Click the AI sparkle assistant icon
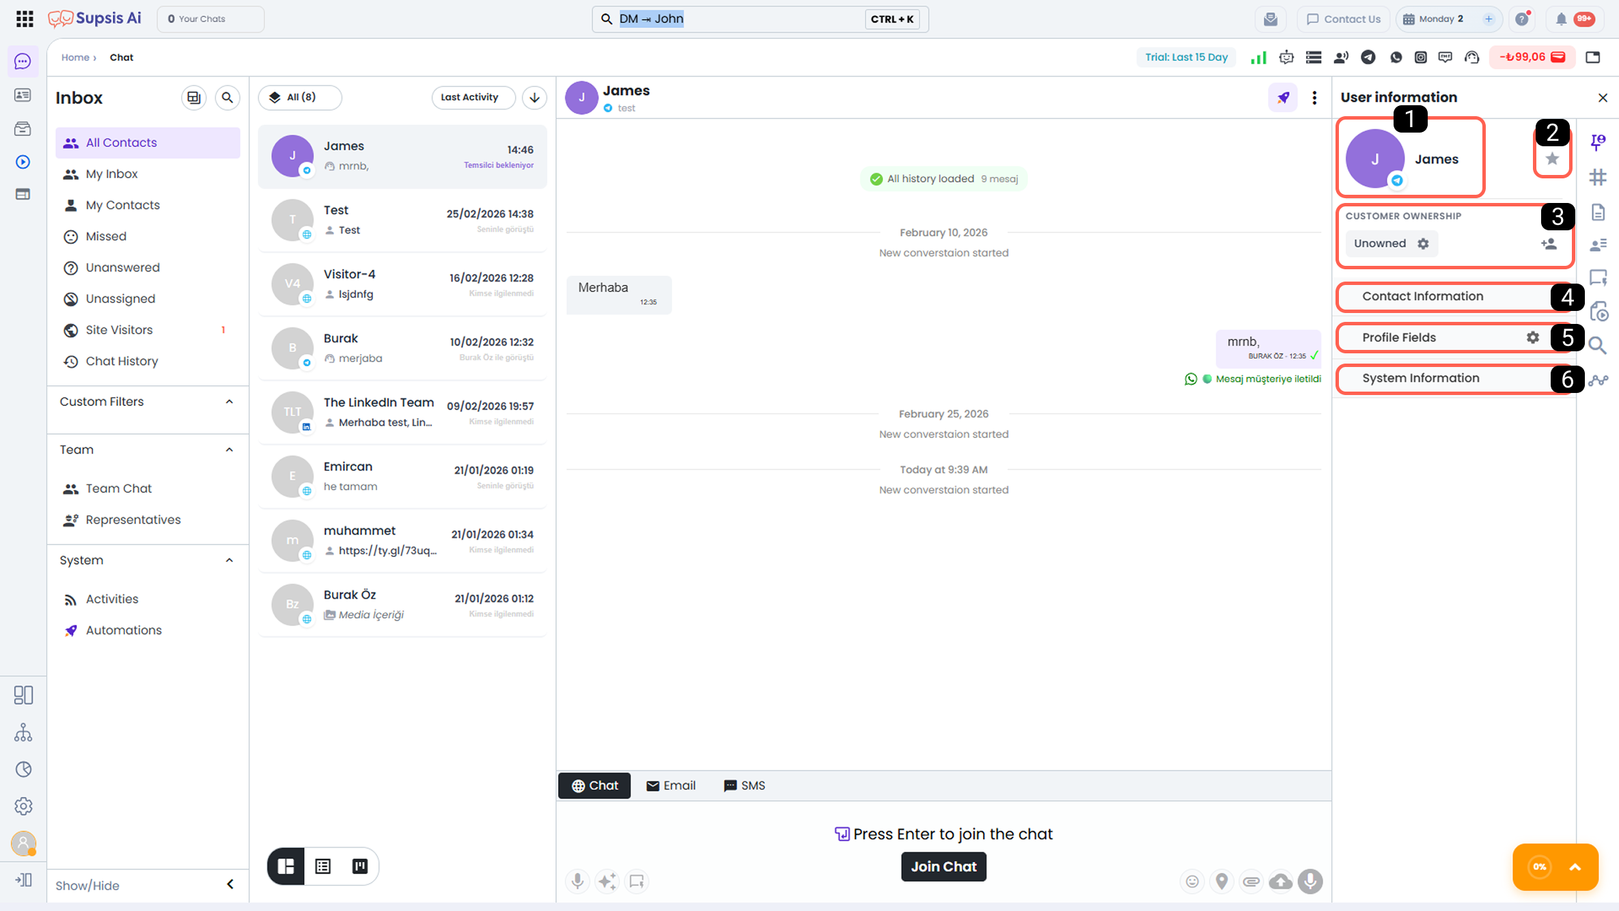Viewport: 1619px width, 911px height. (607, 882)
